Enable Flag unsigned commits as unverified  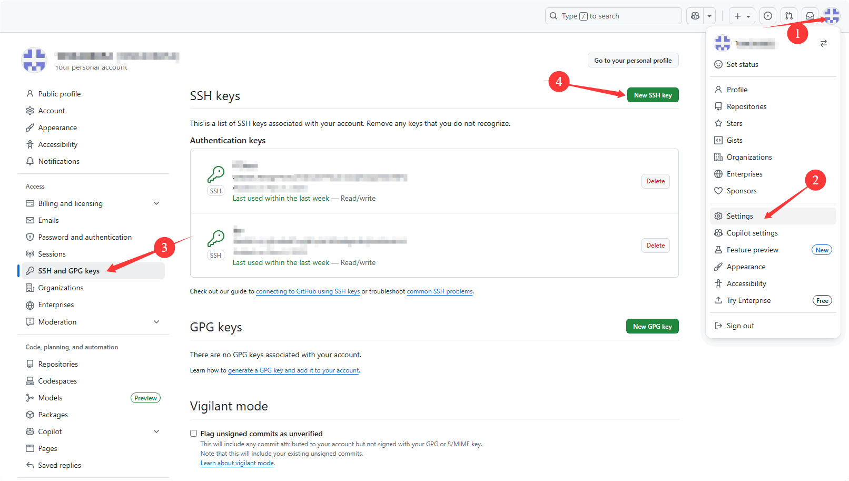point(194,434)
